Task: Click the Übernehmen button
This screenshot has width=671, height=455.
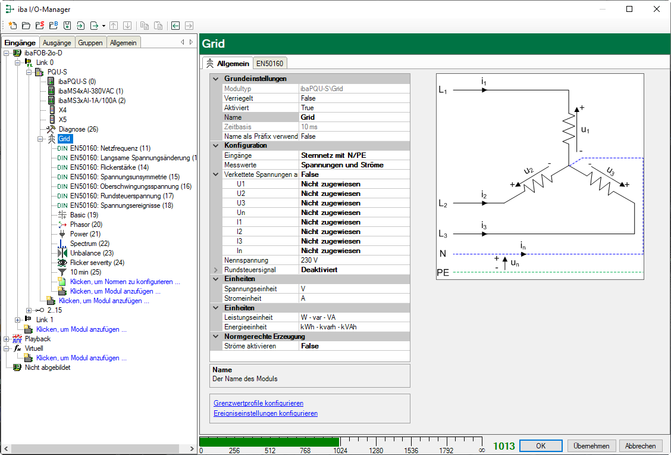Action: click(591, 446)
